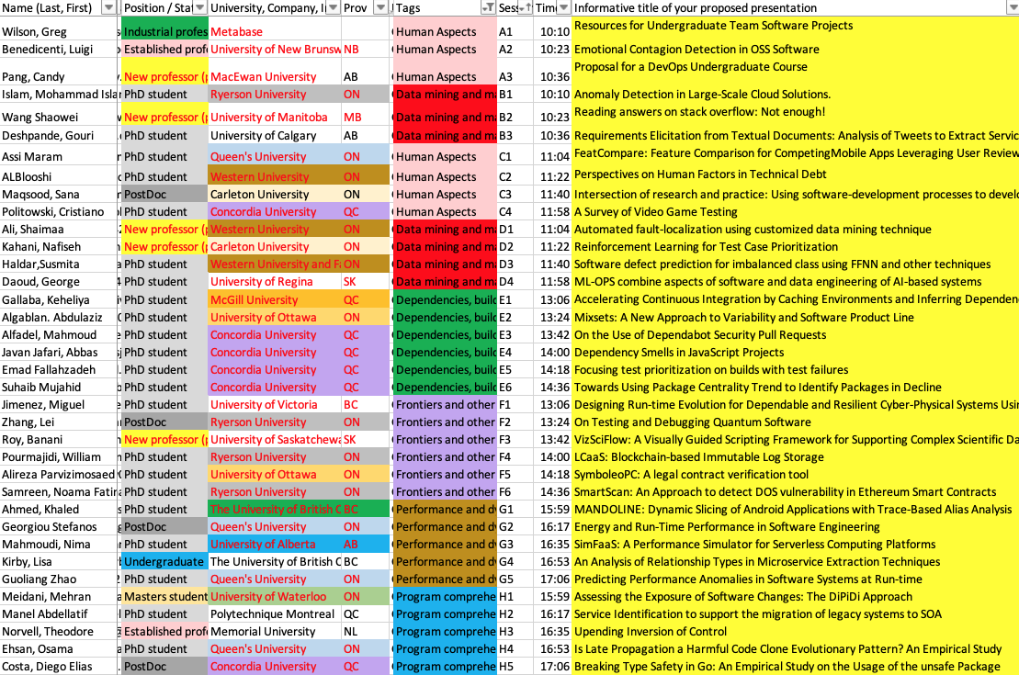Viewport: 1019px width, 675px height.
Task: Select the 'University of Waterloo' cell
Action: pos(275,596)
